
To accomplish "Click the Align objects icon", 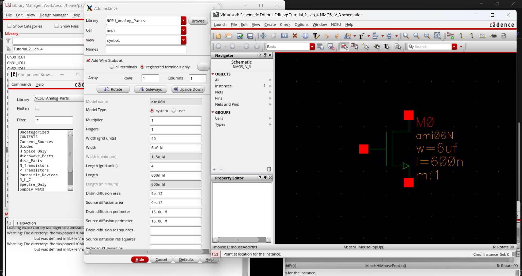I will (x=375, y=36).
